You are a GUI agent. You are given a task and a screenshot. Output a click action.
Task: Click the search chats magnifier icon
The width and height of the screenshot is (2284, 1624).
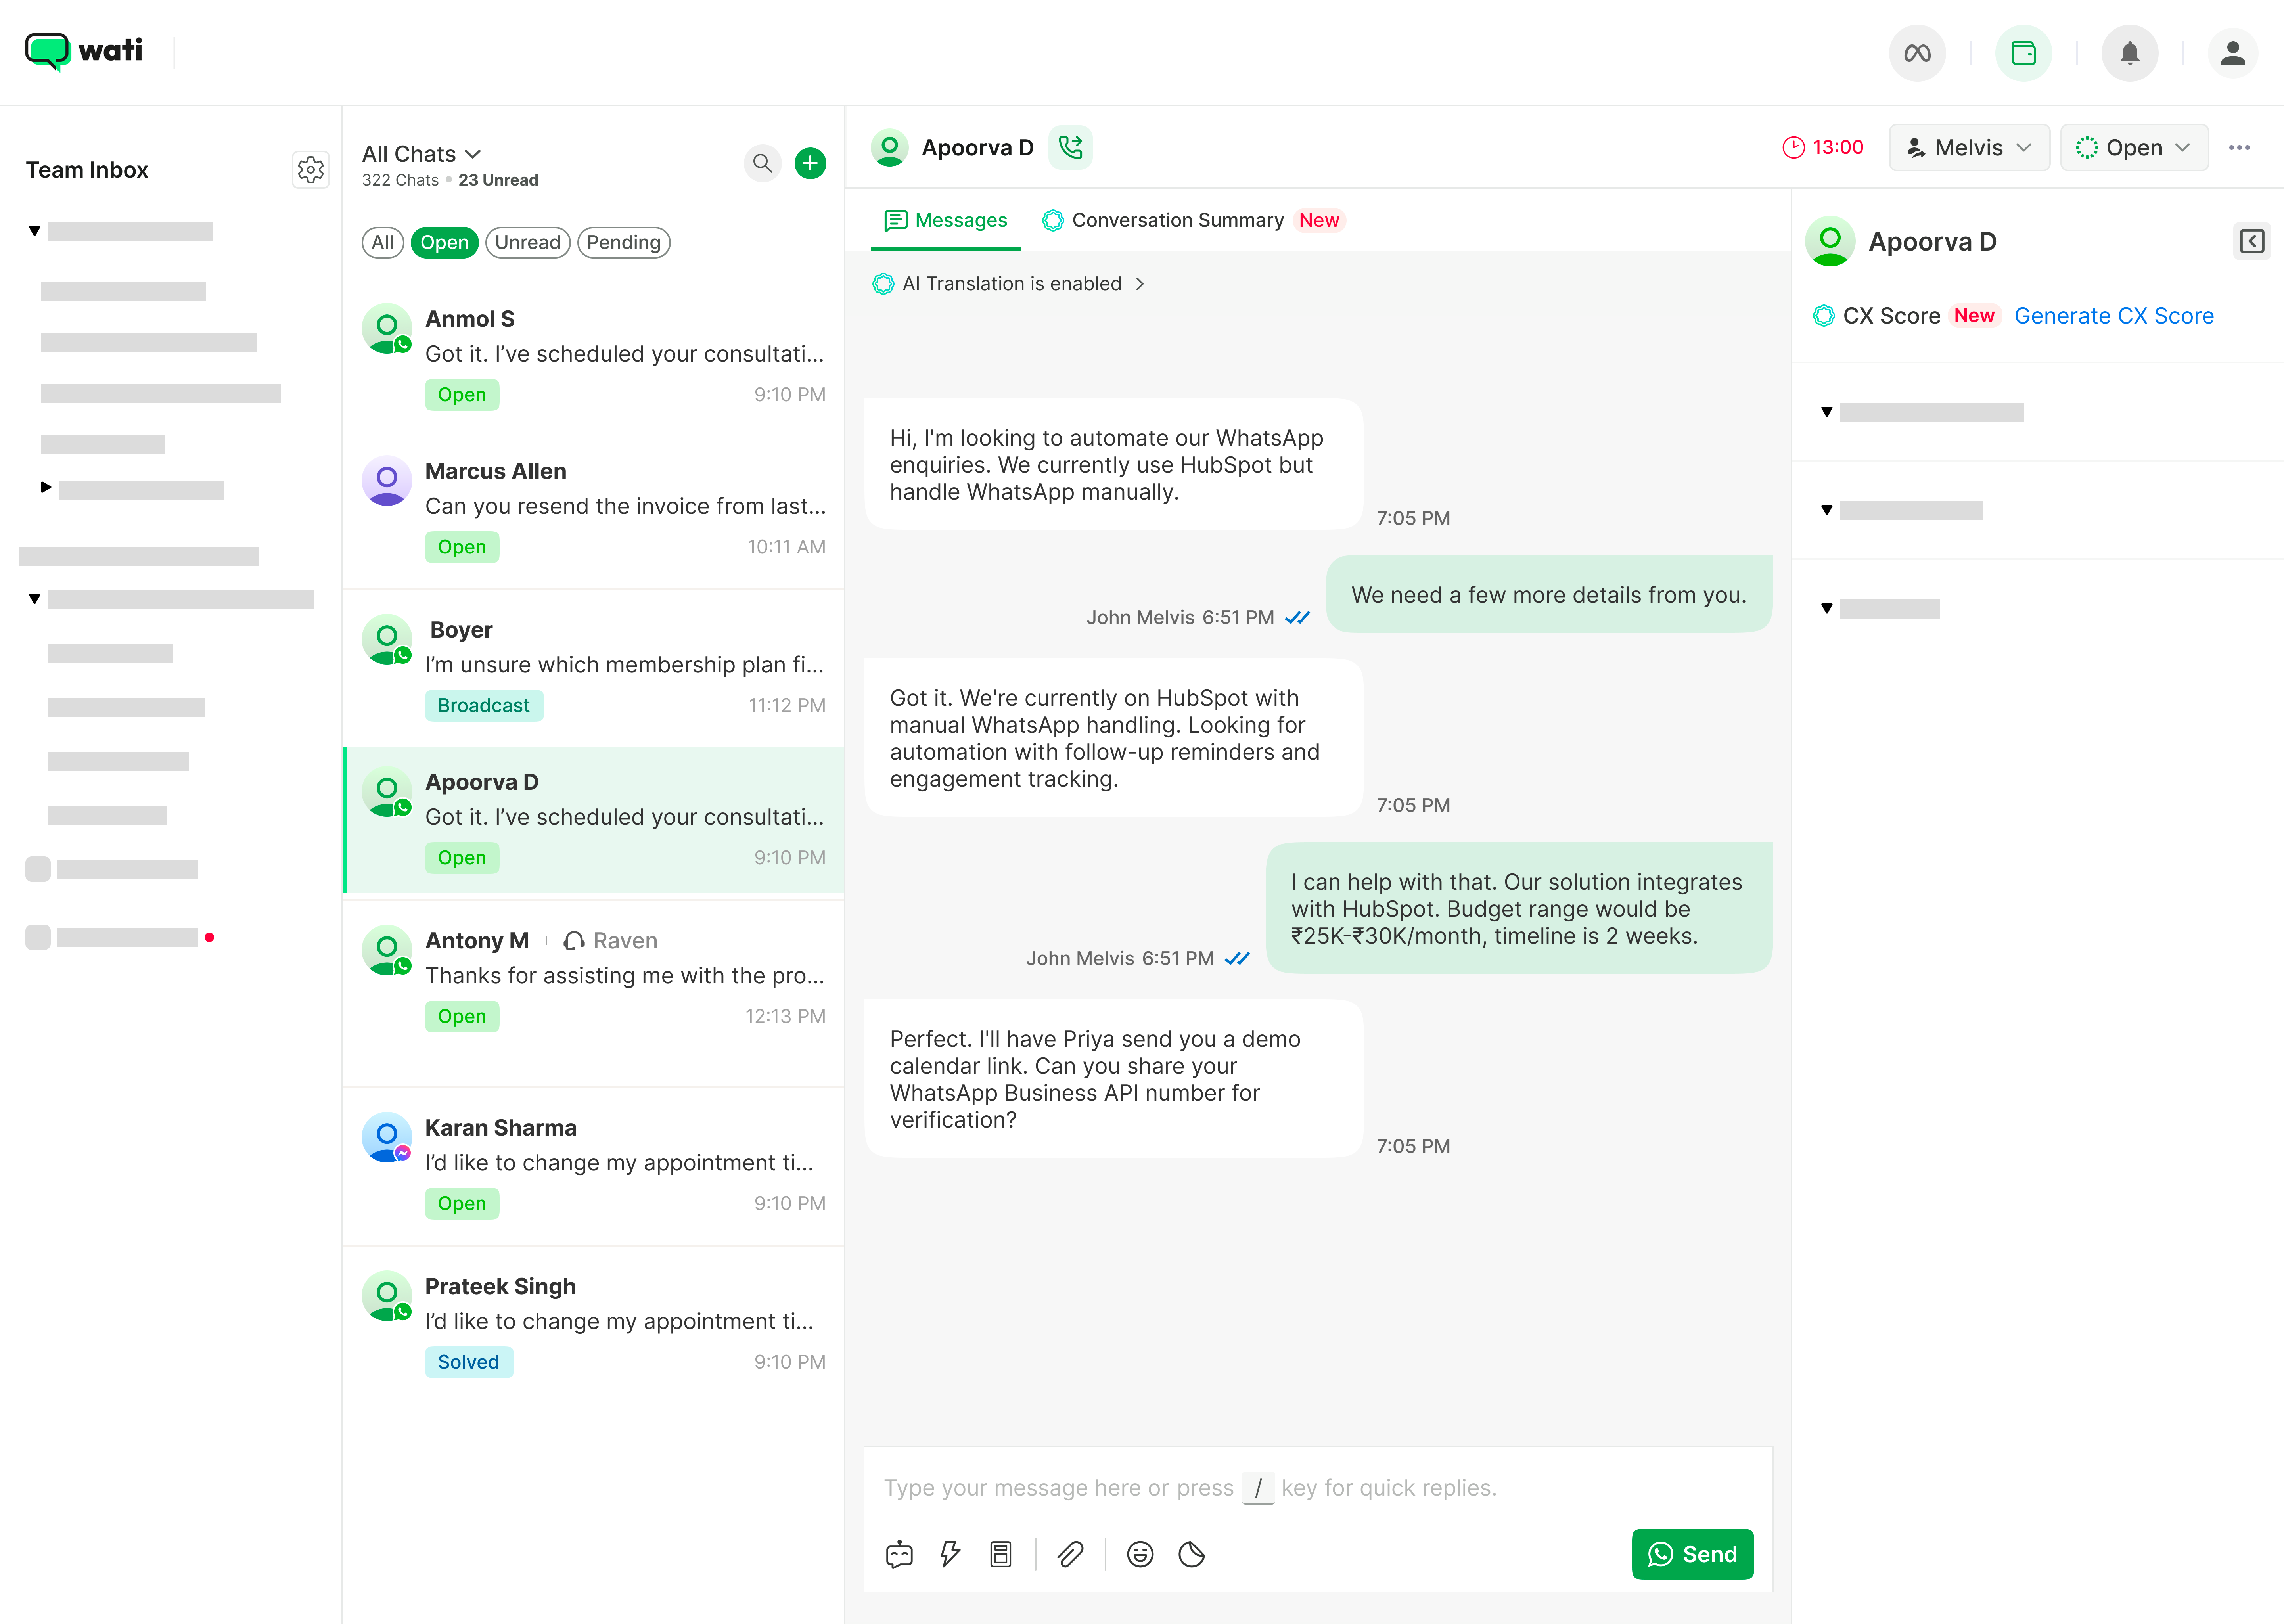click(x=762, y=163)
